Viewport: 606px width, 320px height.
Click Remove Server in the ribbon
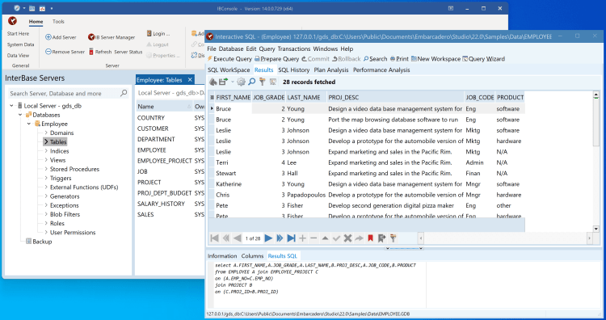(65, 52)
